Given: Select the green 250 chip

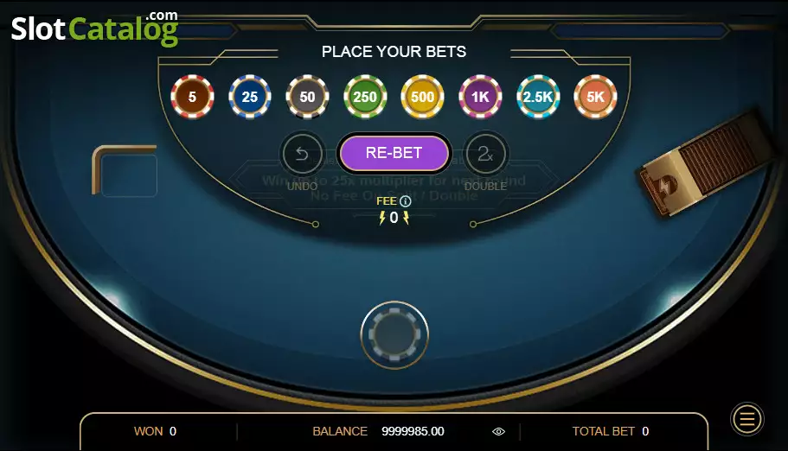Looking at the screenshot, I should pos(365,97).
